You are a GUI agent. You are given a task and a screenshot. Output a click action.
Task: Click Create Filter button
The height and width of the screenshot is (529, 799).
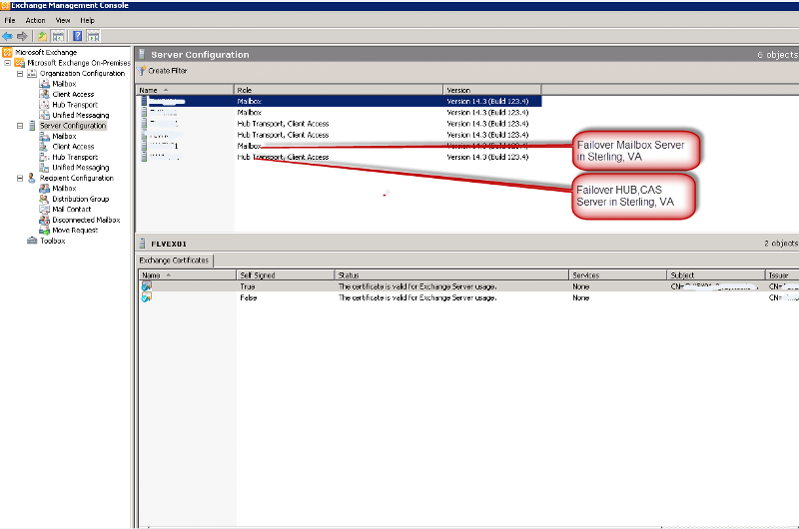tap(163, 70)
